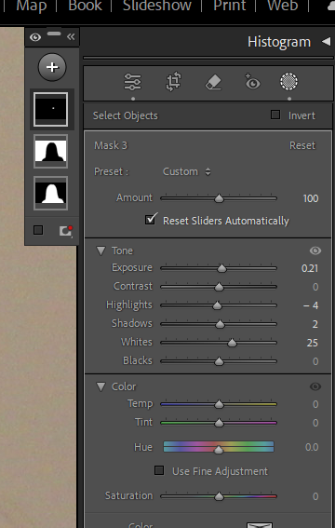
Task: Toggle masks panel eye icon
Action: pos(35,37)
